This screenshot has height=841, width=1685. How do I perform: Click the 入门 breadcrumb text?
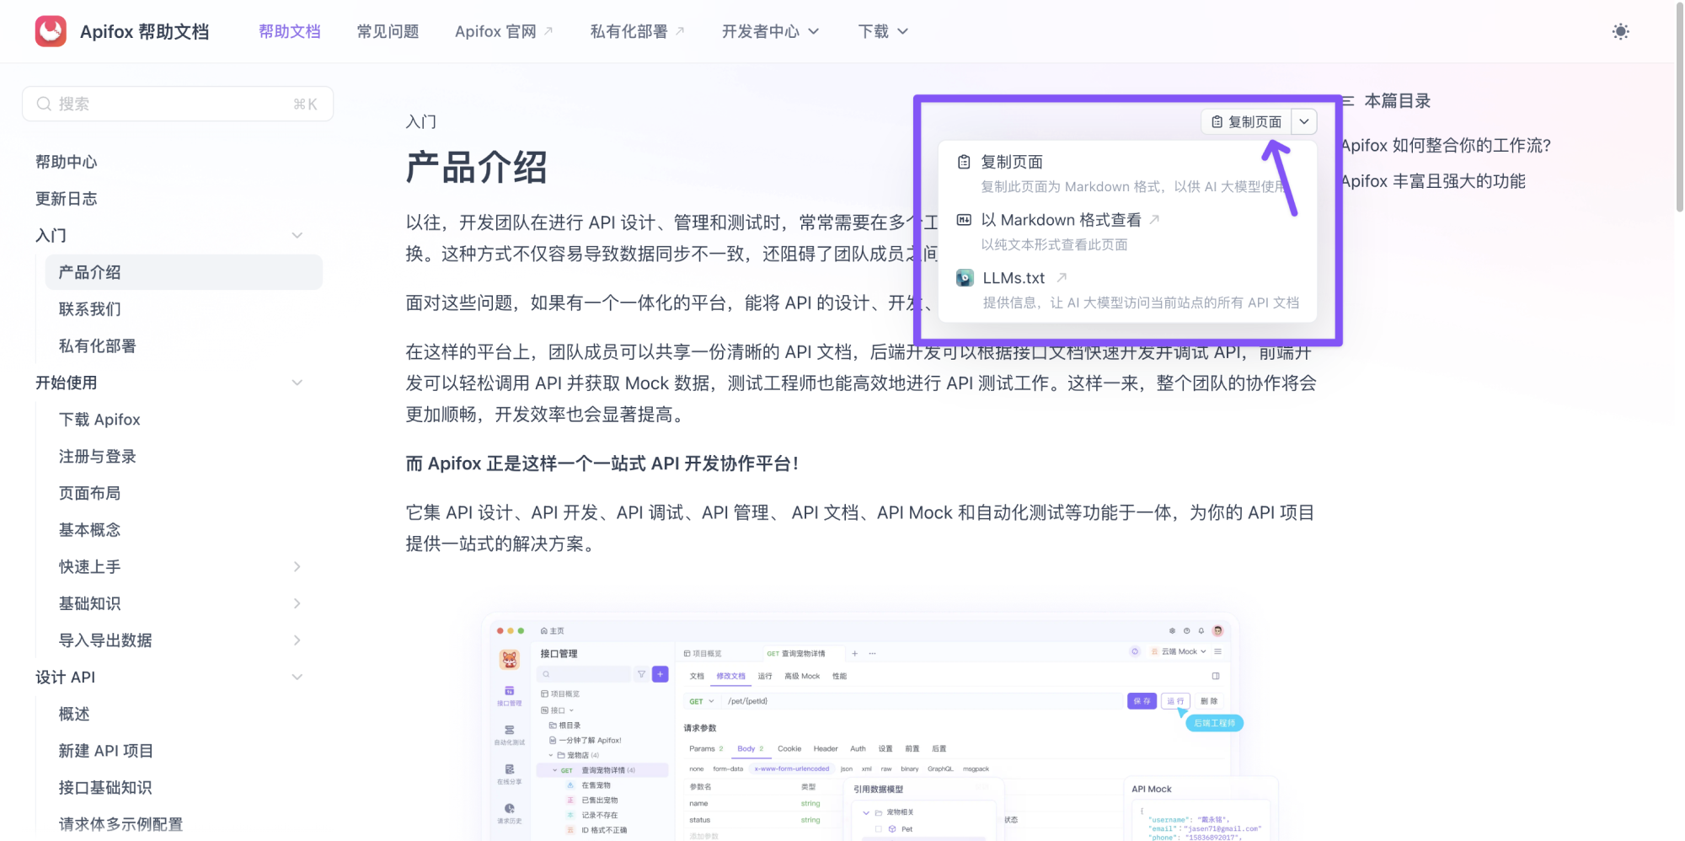tap(421, 121)
